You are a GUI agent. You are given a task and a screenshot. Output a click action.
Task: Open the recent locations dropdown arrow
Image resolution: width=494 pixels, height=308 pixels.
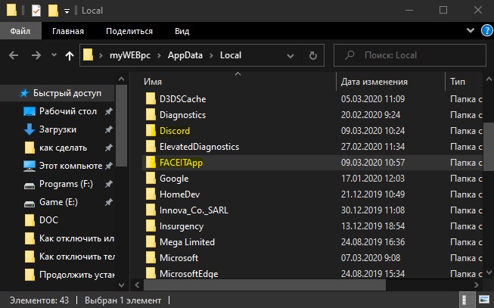pyautogui.click(x=54, y=55)
